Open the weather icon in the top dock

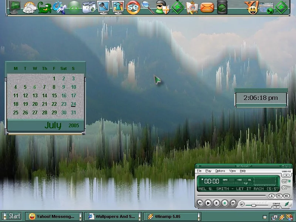coord(30,7)
